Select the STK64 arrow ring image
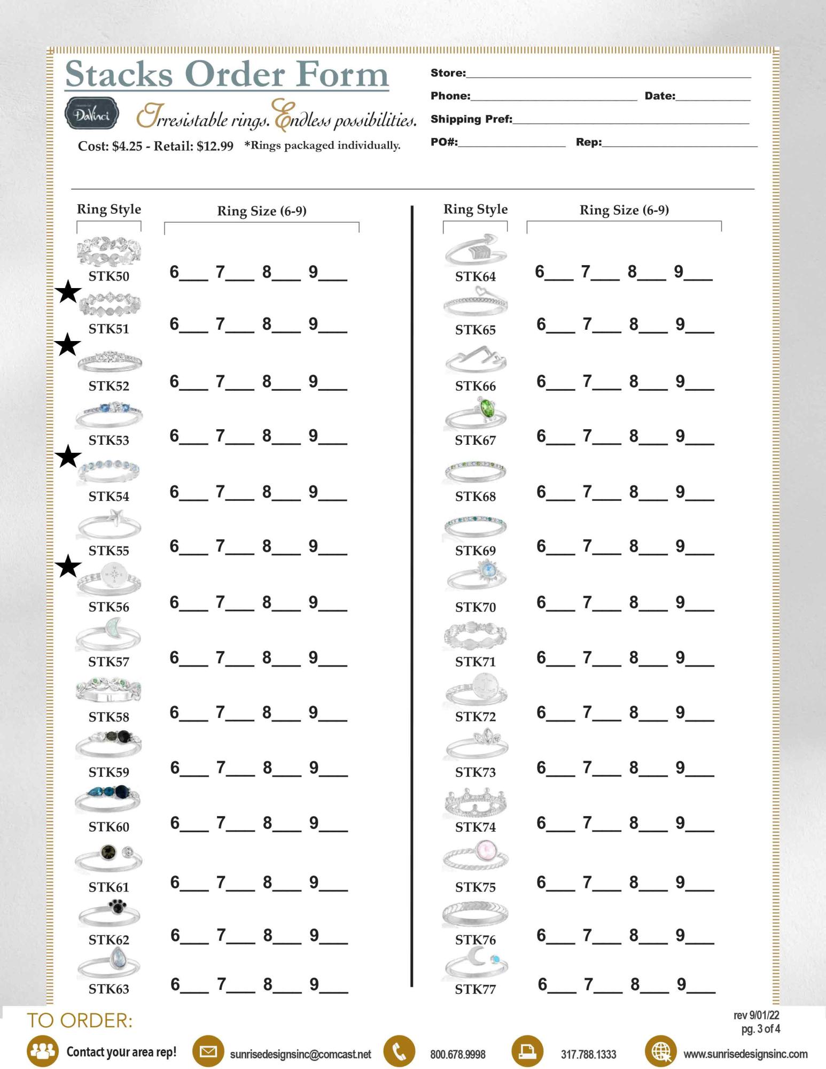This screenshot has height=1069, width=826. (476, 250)
